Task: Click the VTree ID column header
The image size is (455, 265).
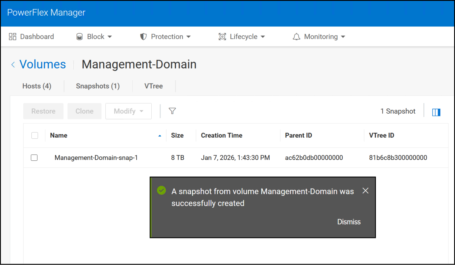Action: pos(381,135)
